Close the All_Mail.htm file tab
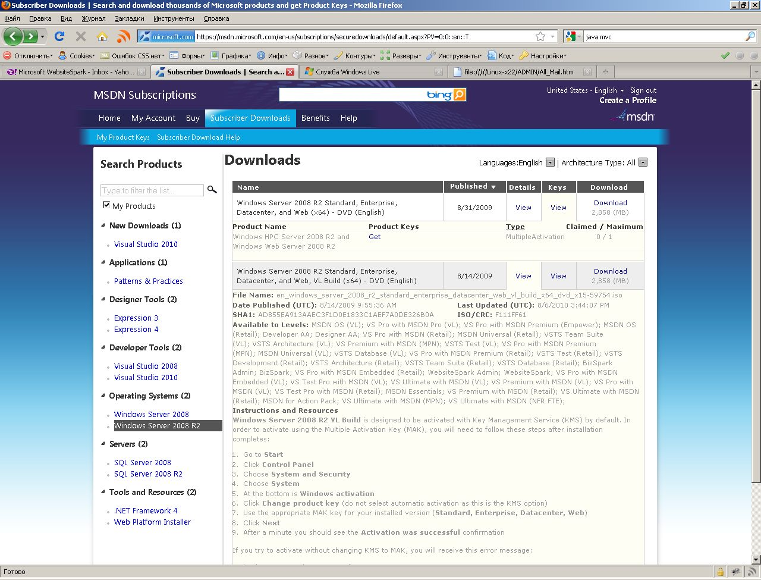The image size is (761, 580). point(587,72)
